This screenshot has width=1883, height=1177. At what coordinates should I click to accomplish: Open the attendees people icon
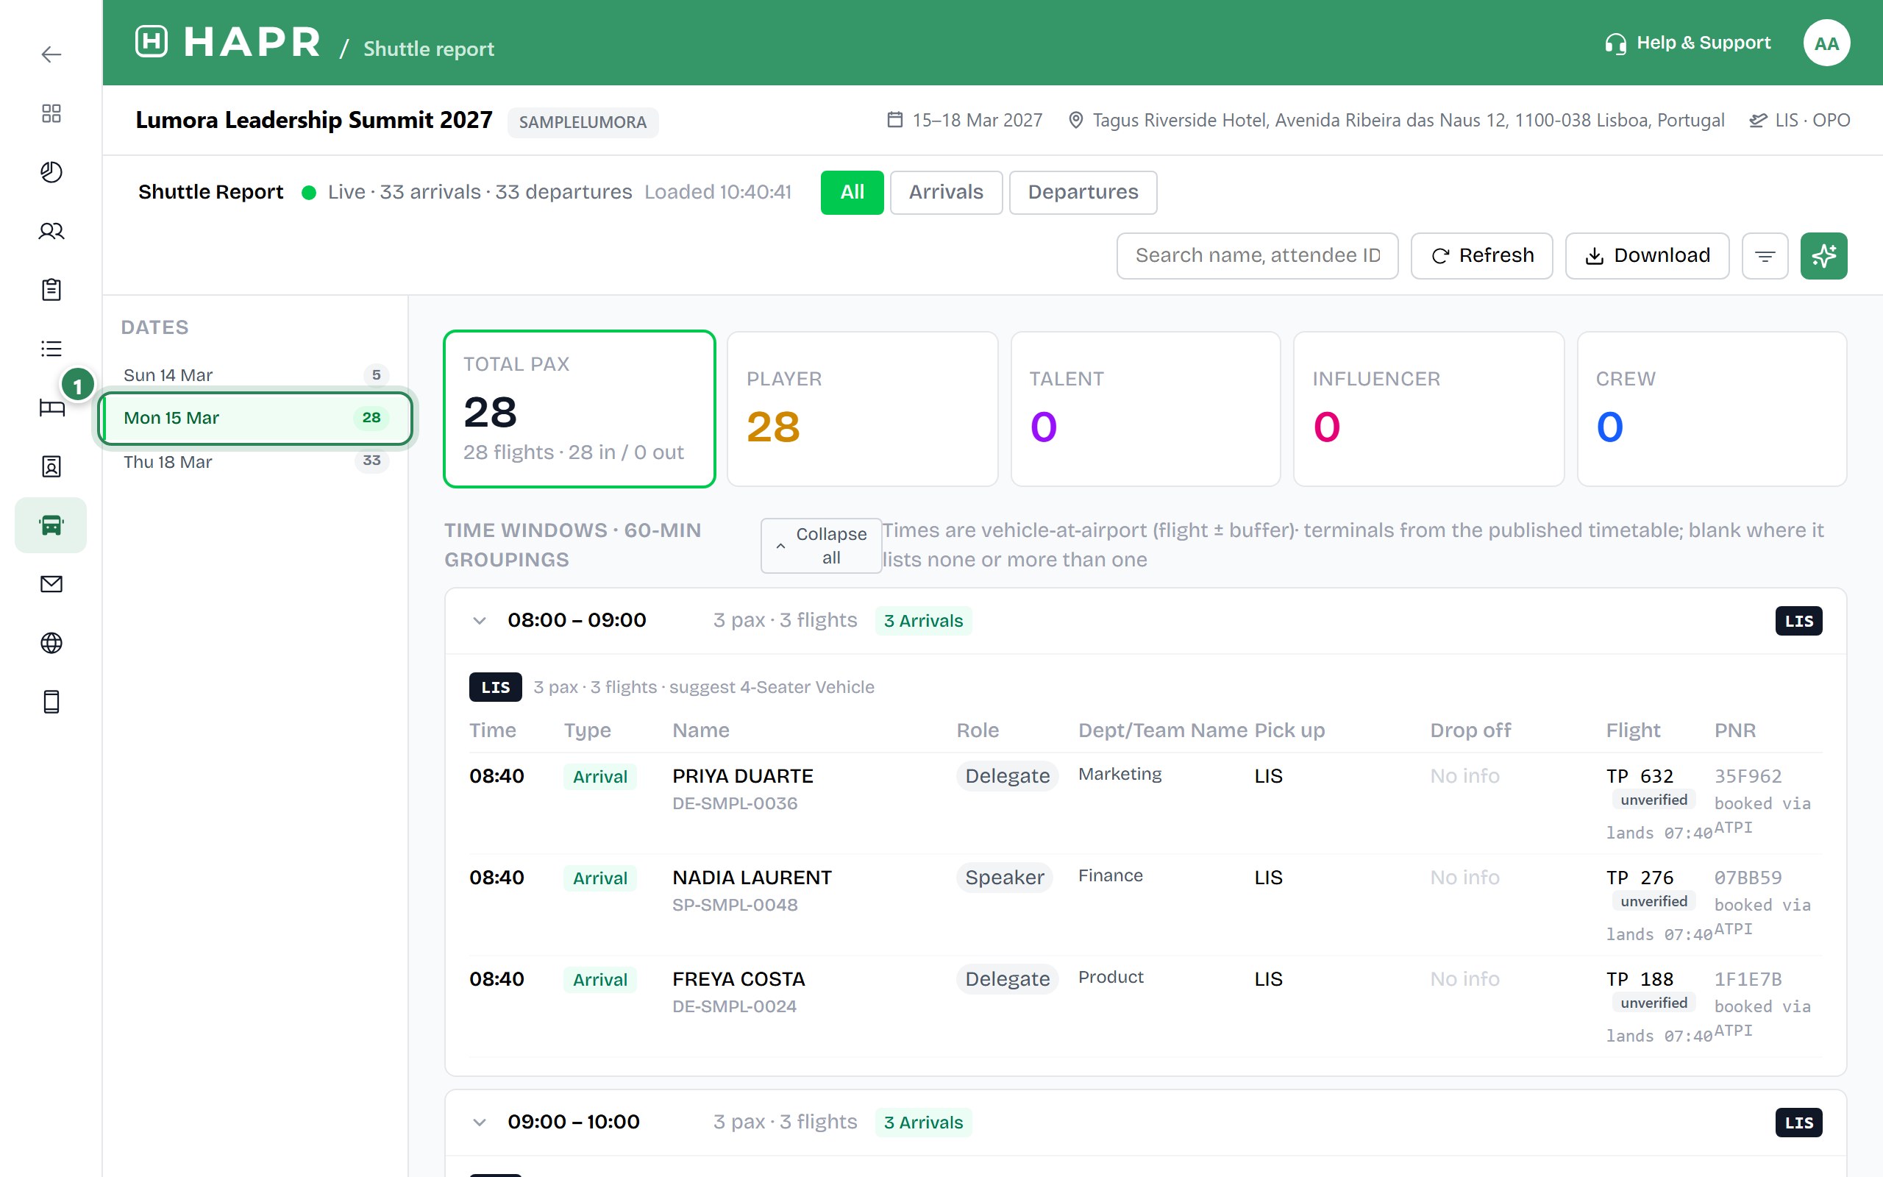click(51, 231)
